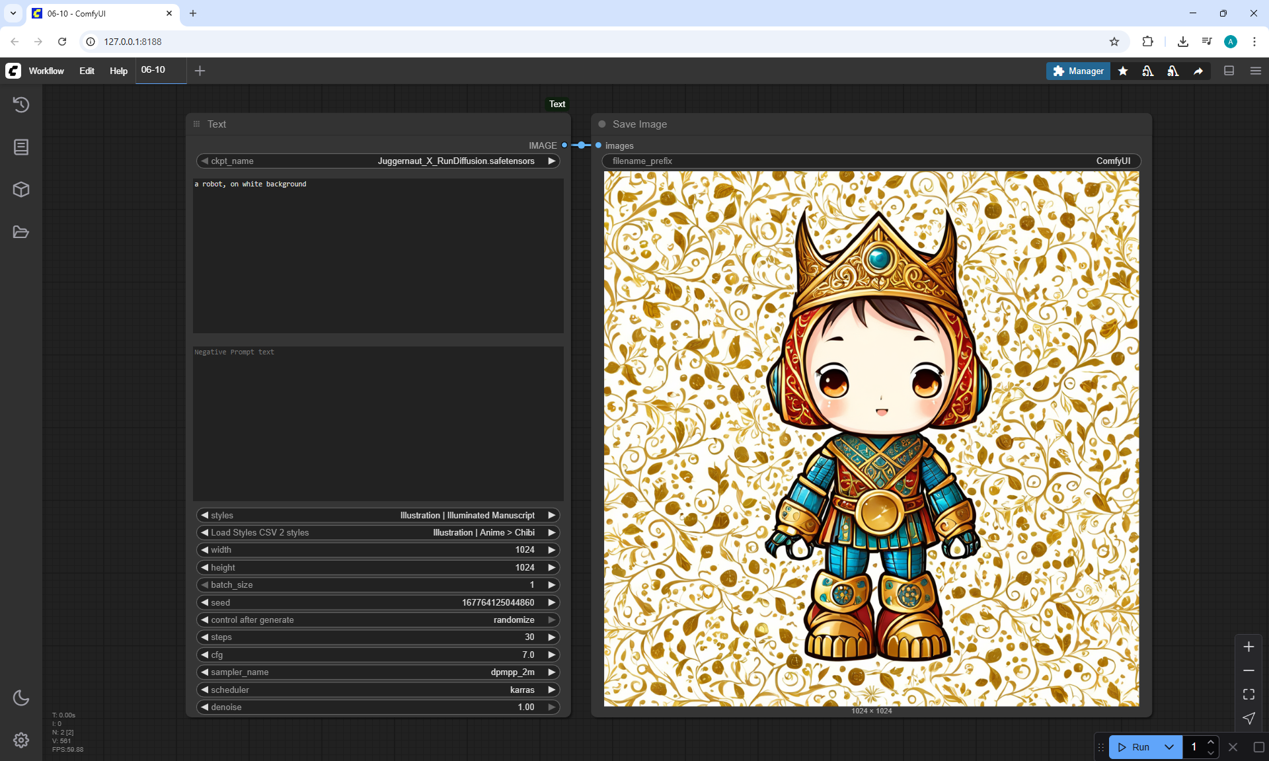Click the Manager button

pyautogui.click(x=1078, y=71)
